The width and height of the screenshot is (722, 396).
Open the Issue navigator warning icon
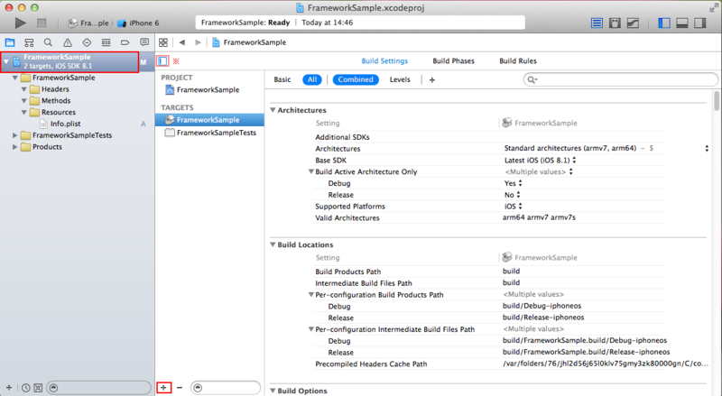[67, 42]
